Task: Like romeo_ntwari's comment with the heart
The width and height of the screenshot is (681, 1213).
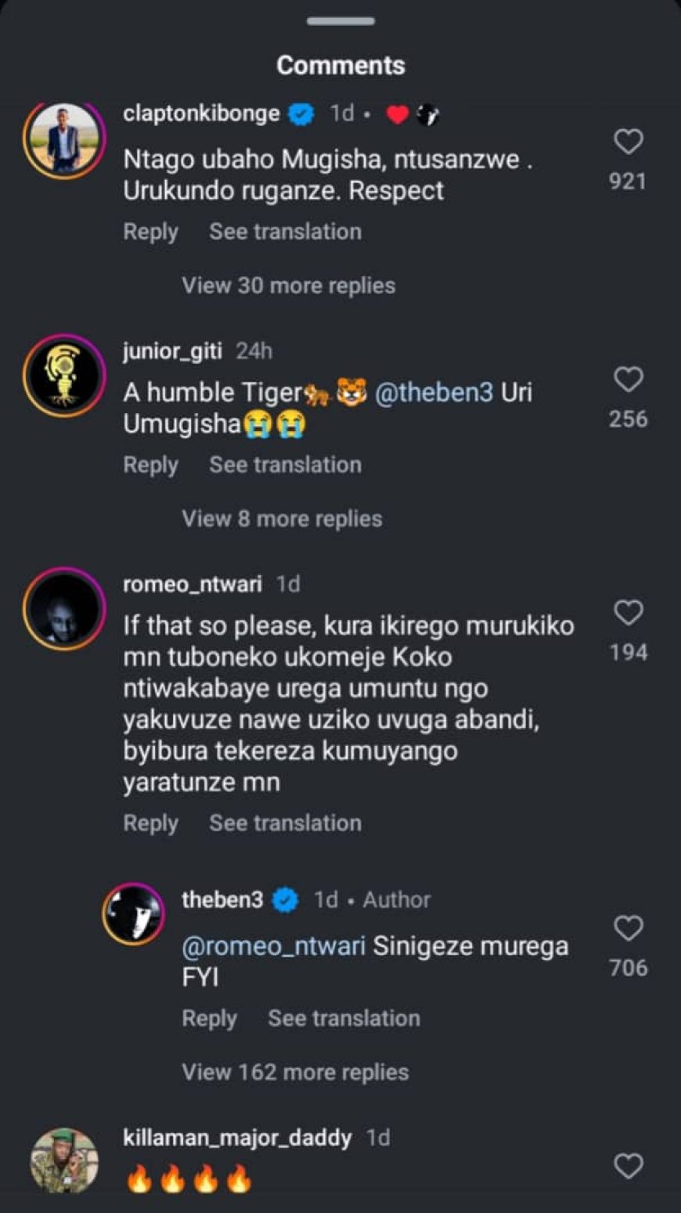Action: [x=628, y=613]
